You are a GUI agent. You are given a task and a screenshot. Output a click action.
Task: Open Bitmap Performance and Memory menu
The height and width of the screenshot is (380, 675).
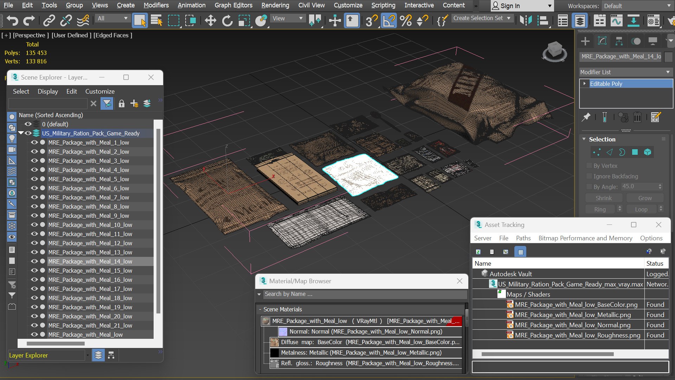point(585,238)
